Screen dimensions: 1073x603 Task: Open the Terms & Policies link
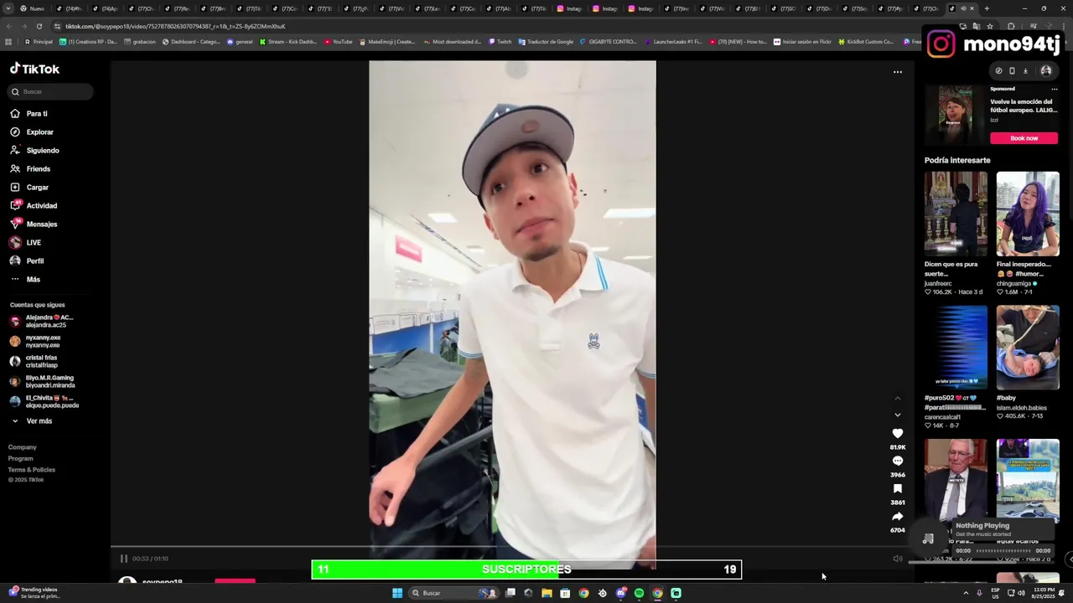(32, 469)
